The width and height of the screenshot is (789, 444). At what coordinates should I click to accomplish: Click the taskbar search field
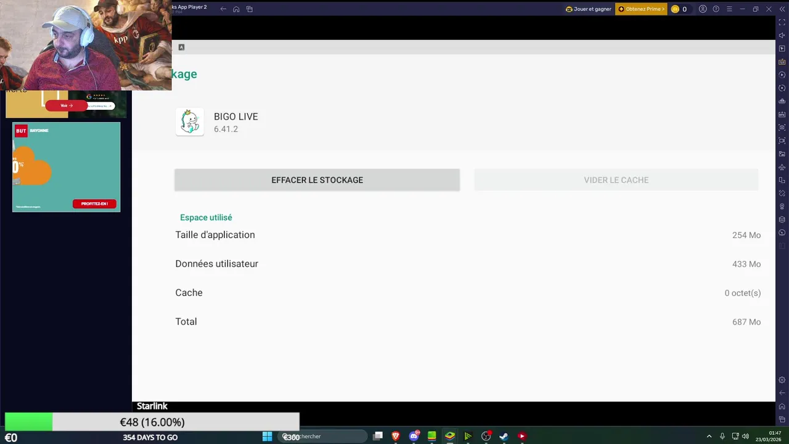(x=322, y=436)
